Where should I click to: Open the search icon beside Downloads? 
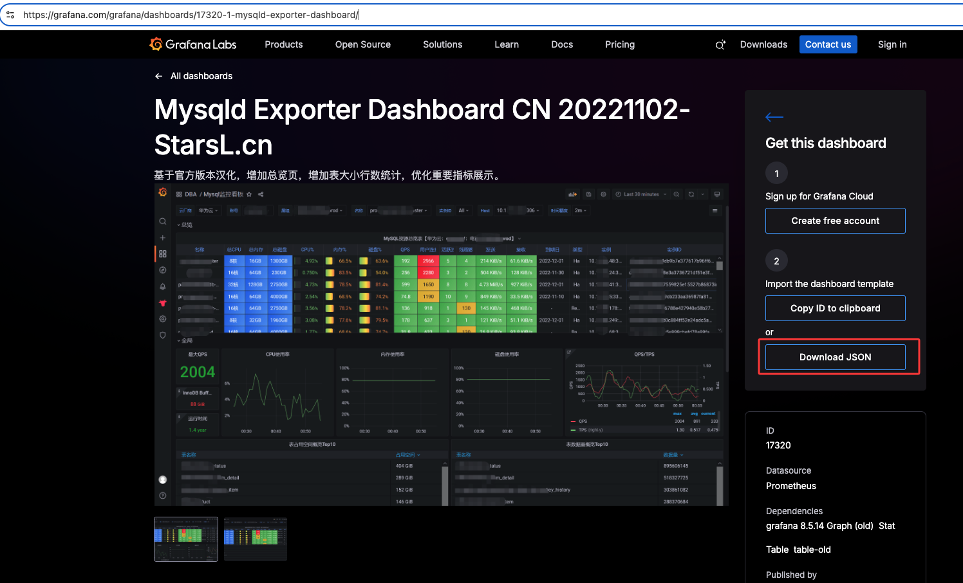(720, 44)
